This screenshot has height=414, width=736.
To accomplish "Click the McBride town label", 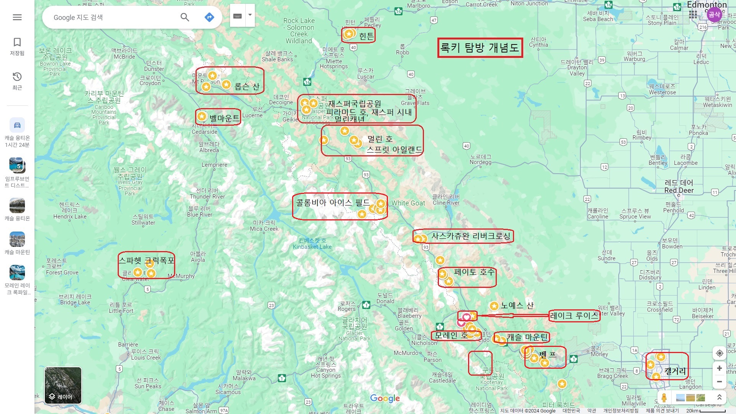I will tap(124, 54).
